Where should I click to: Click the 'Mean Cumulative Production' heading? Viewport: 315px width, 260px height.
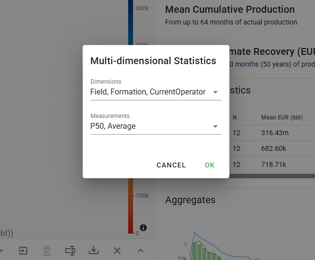pos(230,9)
